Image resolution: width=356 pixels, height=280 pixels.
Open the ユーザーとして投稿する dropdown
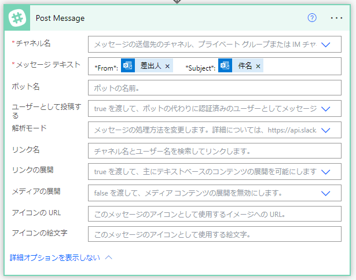tap(325, 108)
